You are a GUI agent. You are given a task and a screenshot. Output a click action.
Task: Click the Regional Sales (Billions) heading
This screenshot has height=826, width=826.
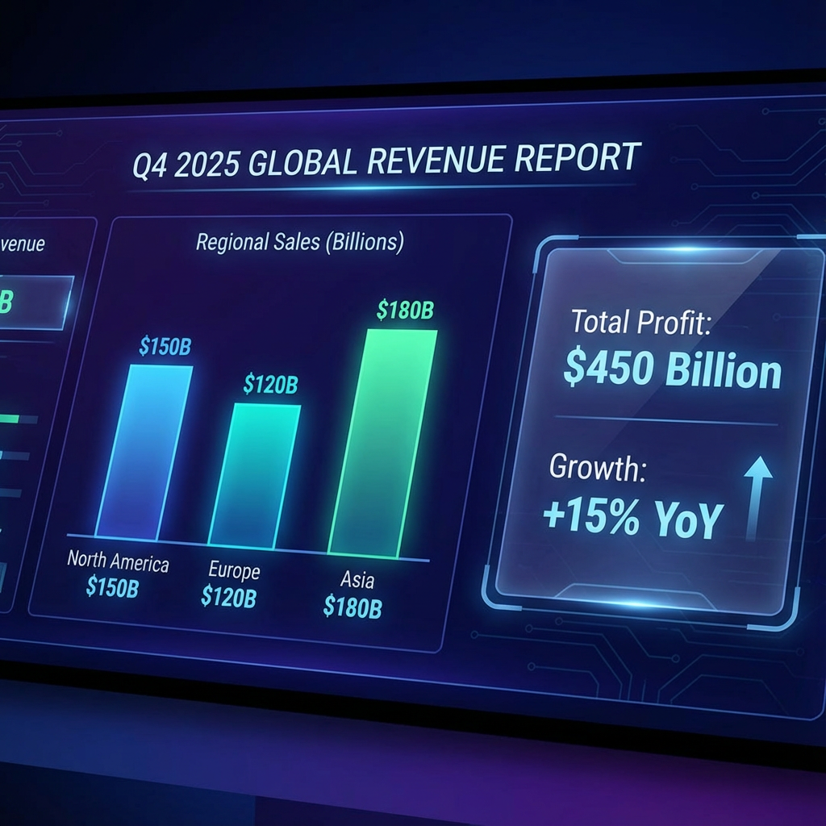(x=300, y=242)
